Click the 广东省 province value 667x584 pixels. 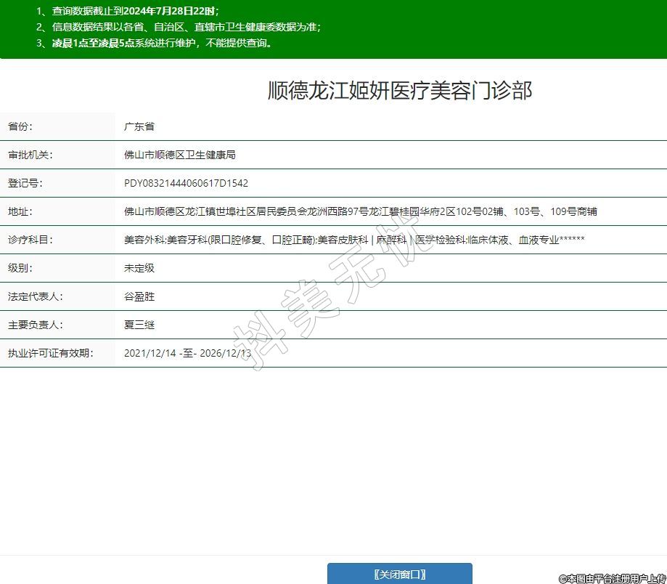click(139, 126)
